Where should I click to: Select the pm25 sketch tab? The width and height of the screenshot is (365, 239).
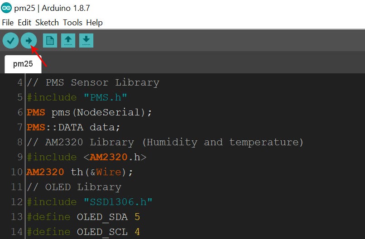(23, 64)
